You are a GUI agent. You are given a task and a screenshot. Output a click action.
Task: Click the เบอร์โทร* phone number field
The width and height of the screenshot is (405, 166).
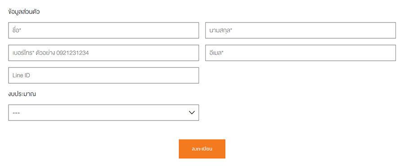(103, 53)
